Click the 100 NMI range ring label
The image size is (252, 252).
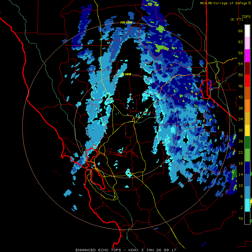(x=126, y=22)
